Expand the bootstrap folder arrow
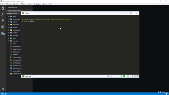This screenshot has height=95, width=169. pos(9,19)
